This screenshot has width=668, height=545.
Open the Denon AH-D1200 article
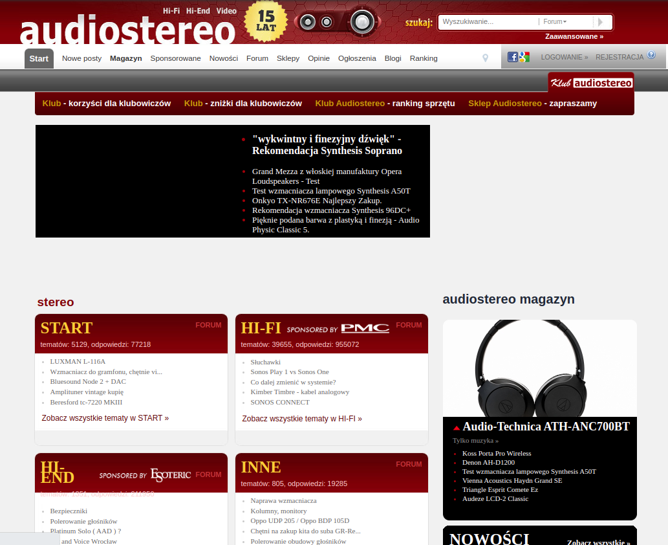489,462
